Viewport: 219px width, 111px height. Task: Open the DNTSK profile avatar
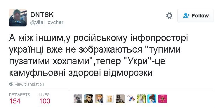coord(18,18)
